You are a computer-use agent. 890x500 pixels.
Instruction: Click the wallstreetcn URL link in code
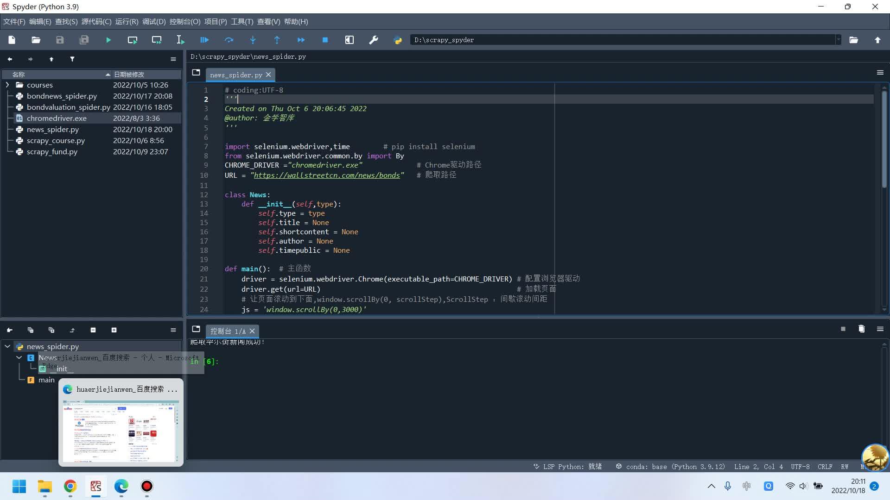pos(326,175)
